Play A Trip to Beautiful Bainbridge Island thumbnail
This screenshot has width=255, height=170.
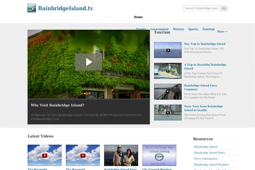pyautogui.click(x=168, y=71)
